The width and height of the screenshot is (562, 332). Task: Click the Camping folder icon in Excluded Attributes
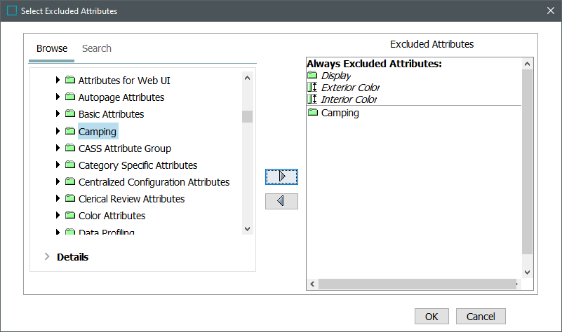click(x=313, y=113)
